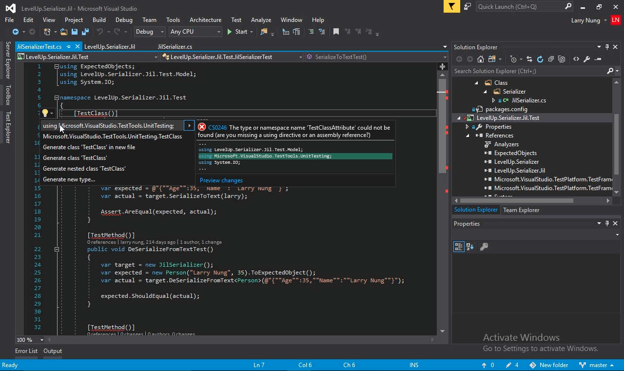Open the SerializeToTextTest member dropdown
The width and height of the screenshot is (624, 371).
click(445, 57)
